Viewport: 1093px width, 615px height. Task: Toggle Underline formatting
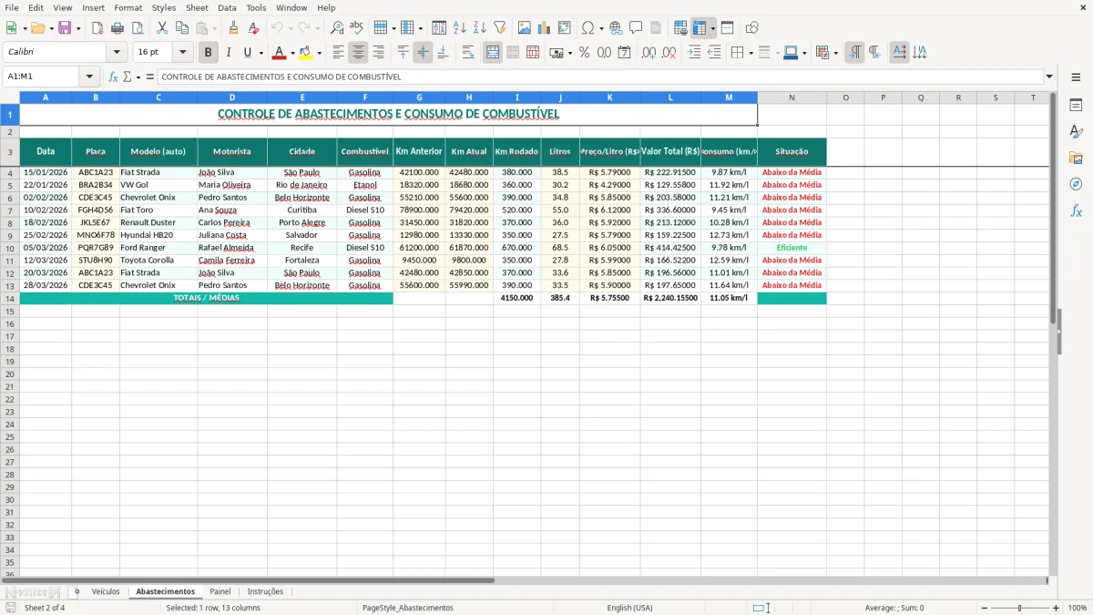[x=246, y=53]
